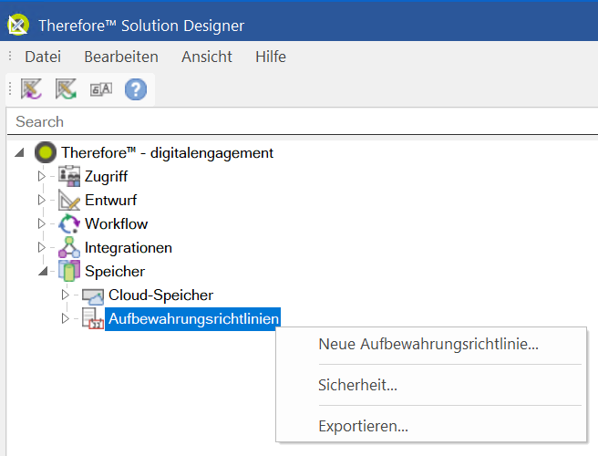Expand the Workflow tree node
This screenshot has height=456, width=598.
pyautogui.click(x=41, y=223)
